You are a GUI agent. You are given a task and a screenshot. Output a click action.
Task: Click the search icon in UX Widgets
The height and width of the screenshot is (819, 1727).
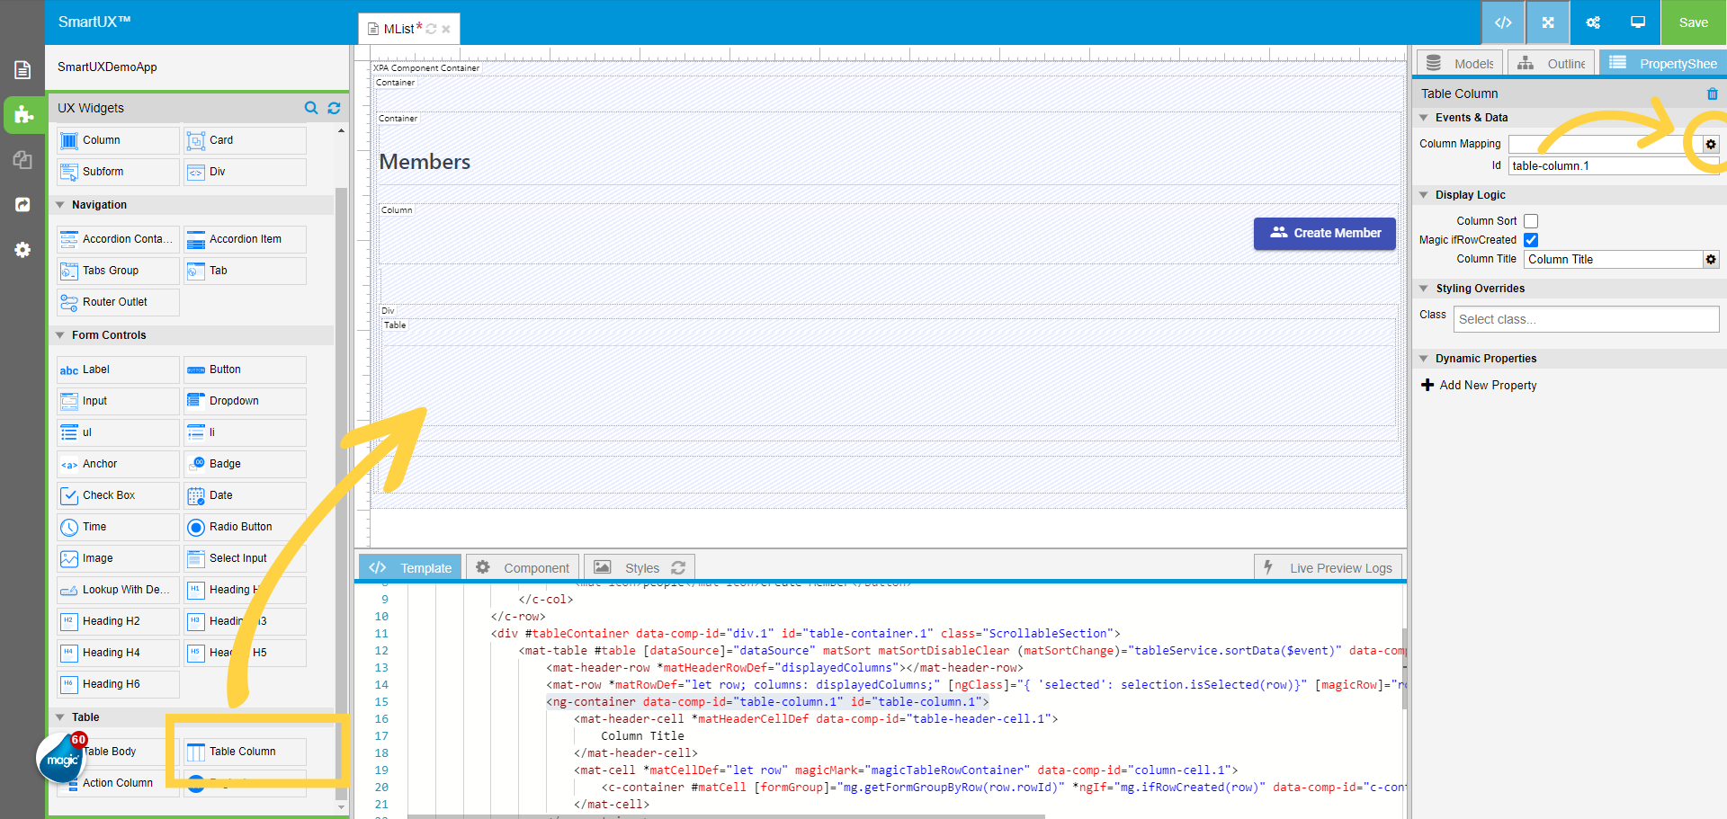click(311, 108)
